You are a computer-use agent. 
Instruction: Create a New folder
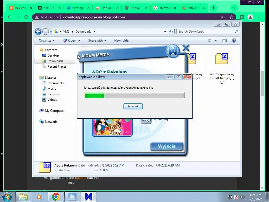pos(122,41)
